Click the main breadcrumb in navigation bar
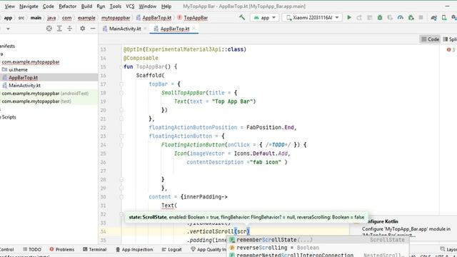This screenshot has width=457, height=257. 36,18
